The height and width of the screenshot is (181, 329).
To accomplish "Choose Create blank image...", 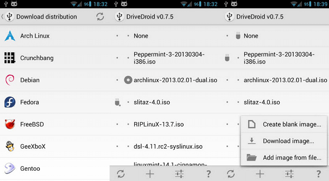I will click(x=284, y=124).
